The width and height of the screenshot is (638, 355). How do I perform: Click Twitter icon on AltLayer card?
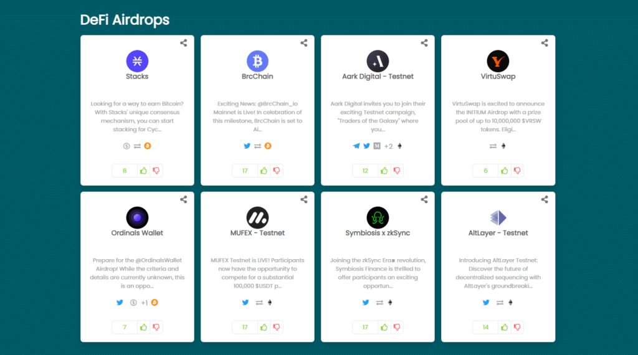pos(486,303)
